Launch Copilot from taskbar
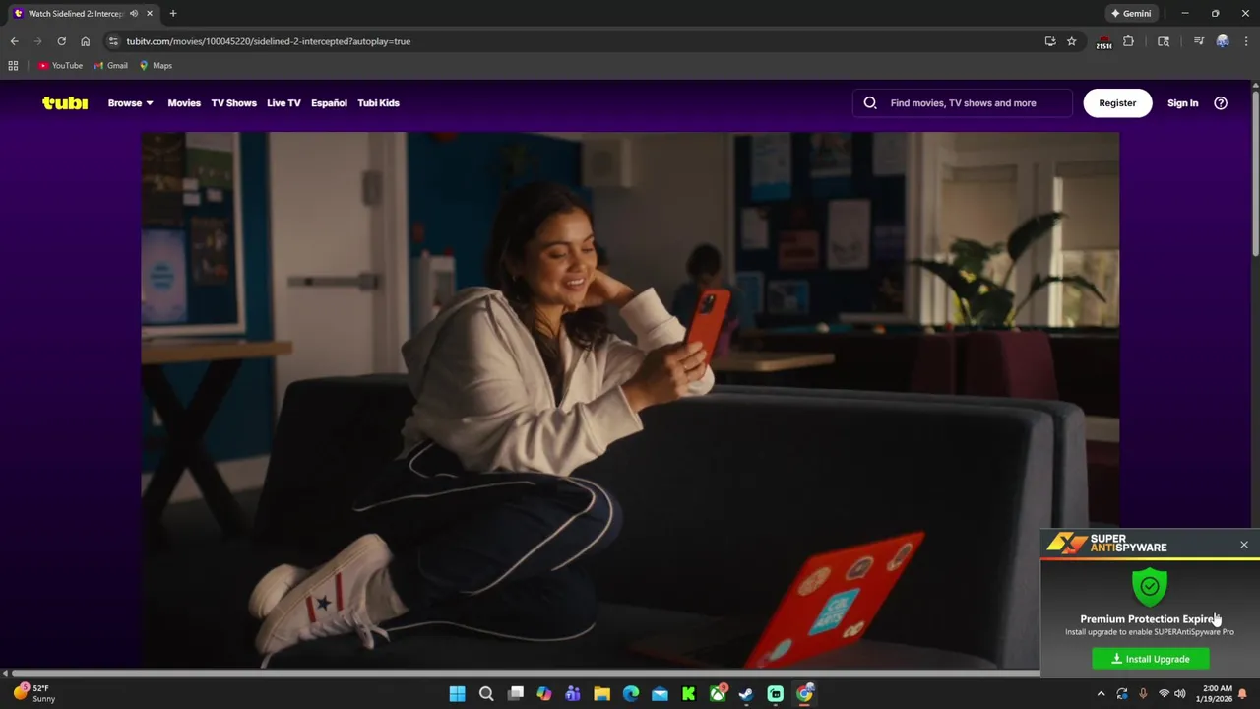This screenshot has height=709, width=1260. (544, 694)
